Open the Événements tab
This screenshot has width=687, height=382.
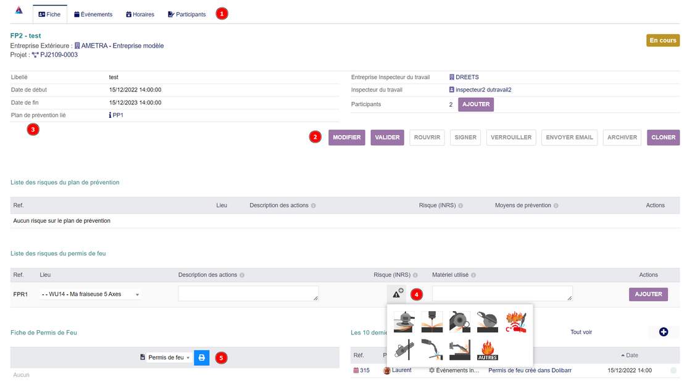pyautogui.click(x=93, y=14)
